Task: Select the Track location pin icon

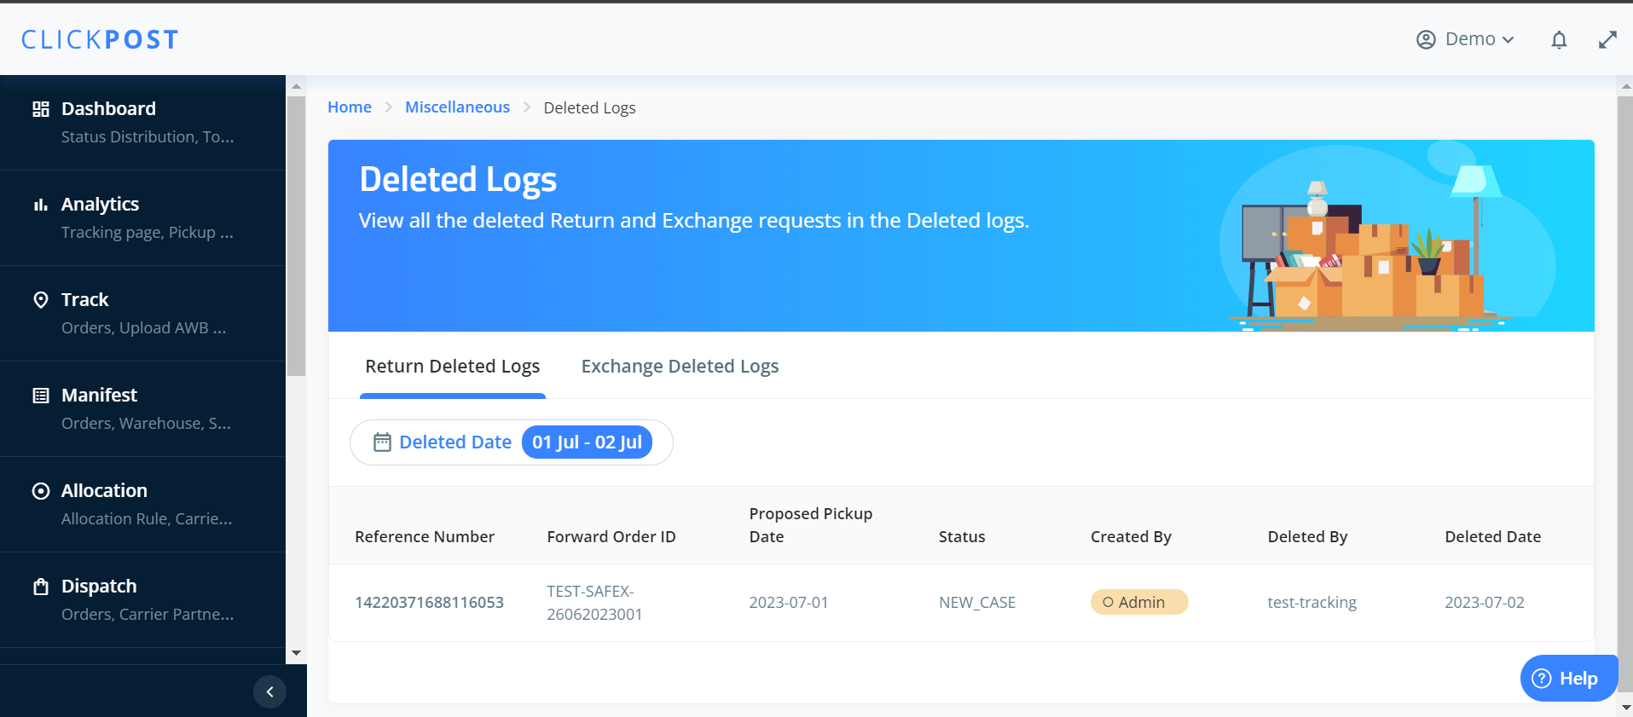Action: 41,300
